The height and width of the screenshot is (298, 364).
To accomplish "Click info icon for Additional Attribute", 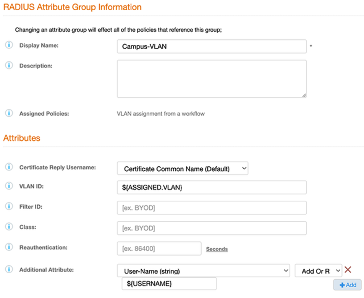I will click(x=8, y=270).
